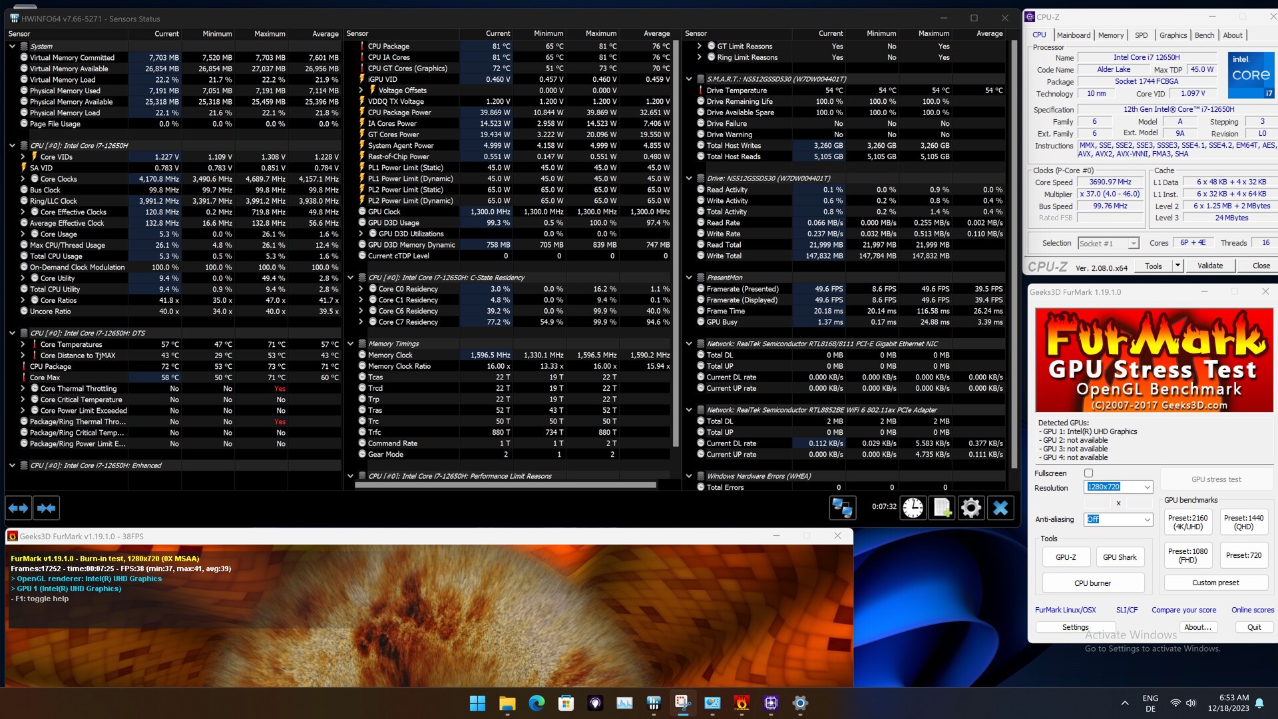The image size is (1278, 719).
Task: Toggle FurMark Fullscreen checkbox
Action: point(1088,473)
